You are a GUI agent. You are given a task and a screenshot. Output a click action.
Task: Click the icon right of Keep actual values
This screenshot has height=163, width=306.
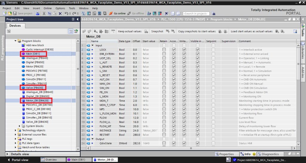[x=146, y=31]
